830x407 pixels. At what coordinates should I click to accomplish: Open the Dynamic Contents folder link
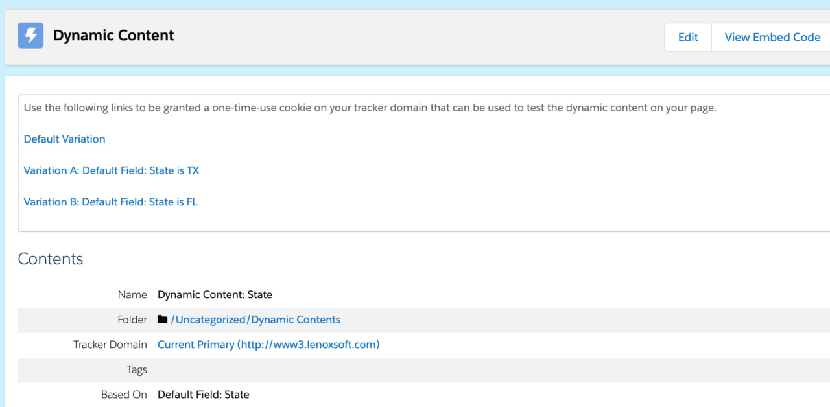click(x=296, y=320)
